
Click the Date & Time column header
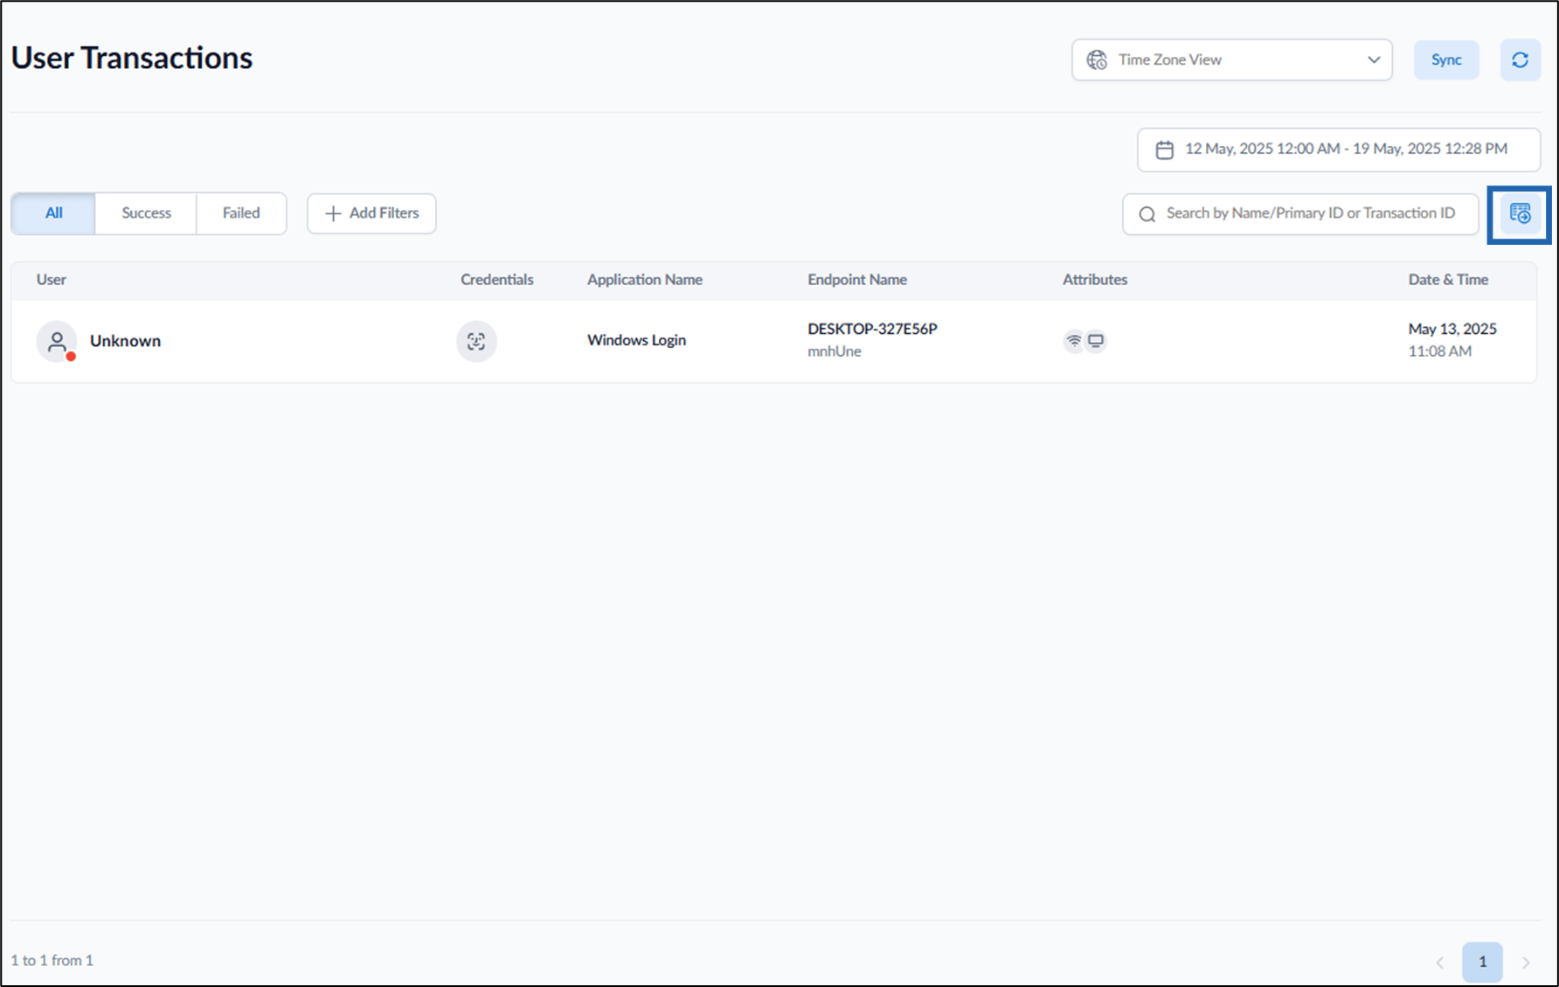click(1448, 280)
